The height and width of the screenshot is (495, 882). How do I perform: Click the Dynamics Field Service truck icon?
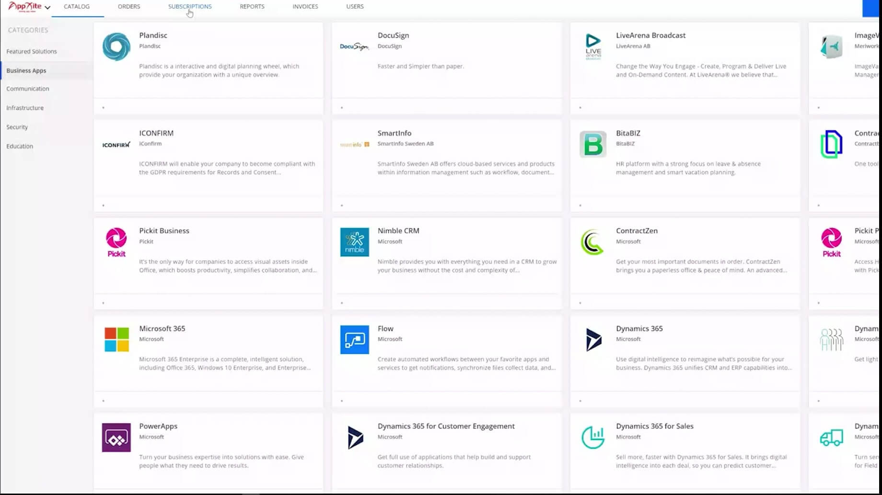tap(831, 438)
